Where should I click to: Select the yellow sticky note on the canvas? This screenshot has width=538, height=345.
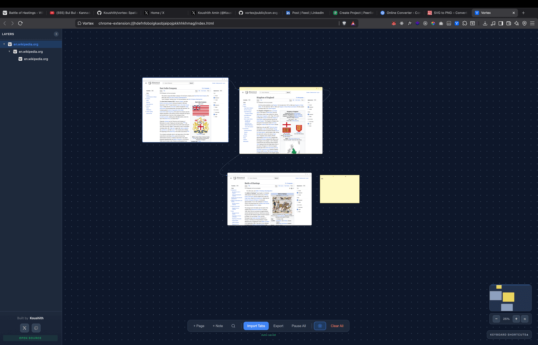[340, 189]
